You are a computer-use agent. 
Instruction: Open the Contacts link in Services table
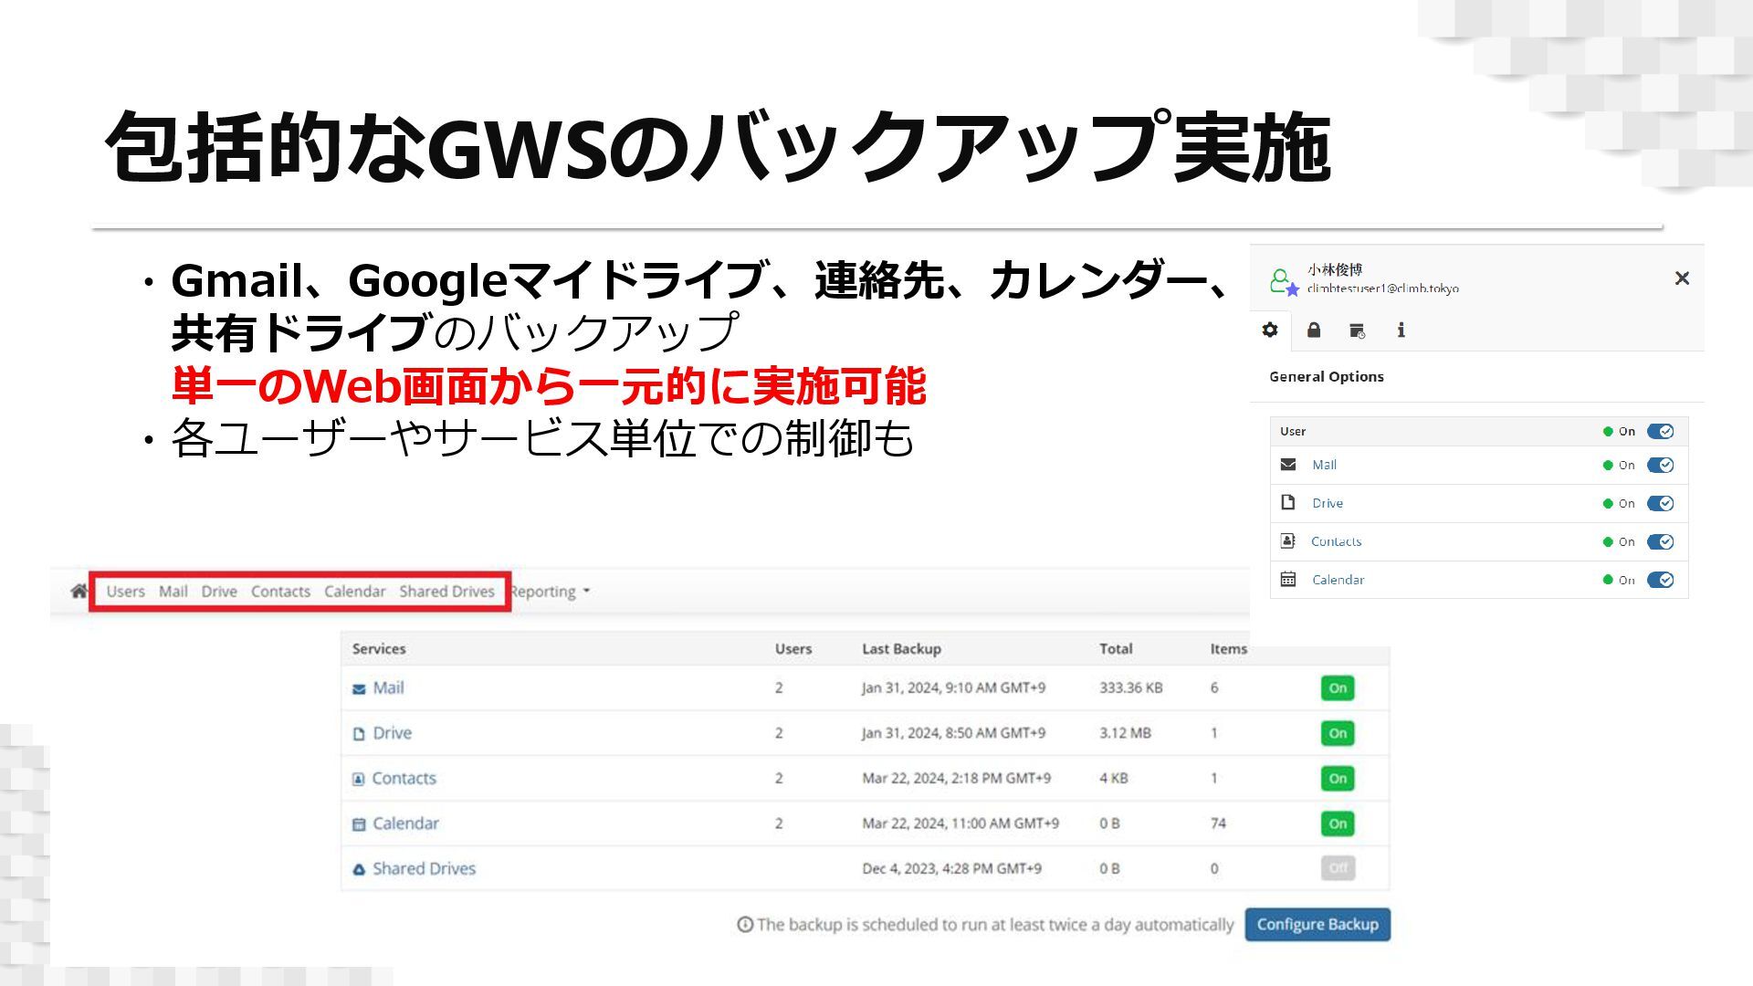[x=404, y=779]
